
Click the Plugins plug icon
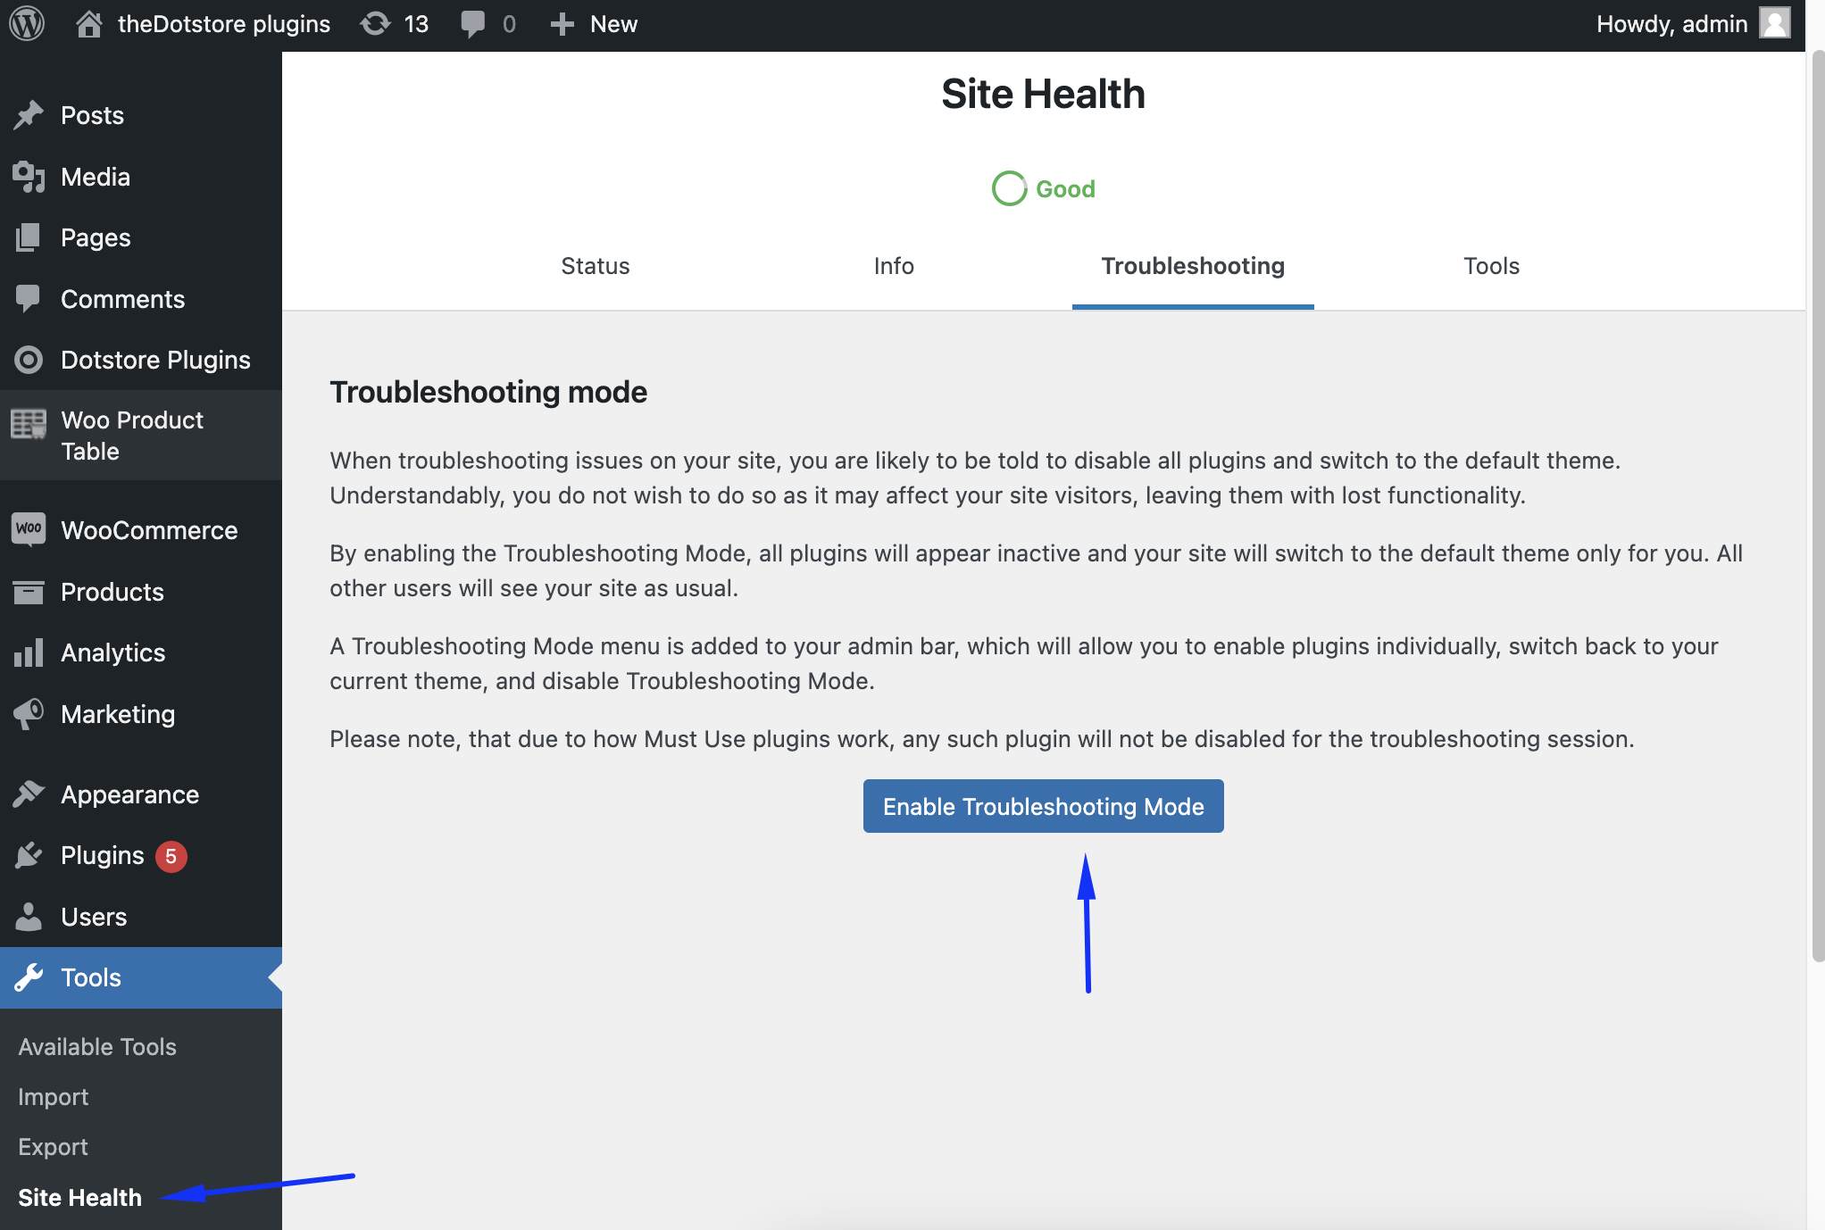[29, 855]
